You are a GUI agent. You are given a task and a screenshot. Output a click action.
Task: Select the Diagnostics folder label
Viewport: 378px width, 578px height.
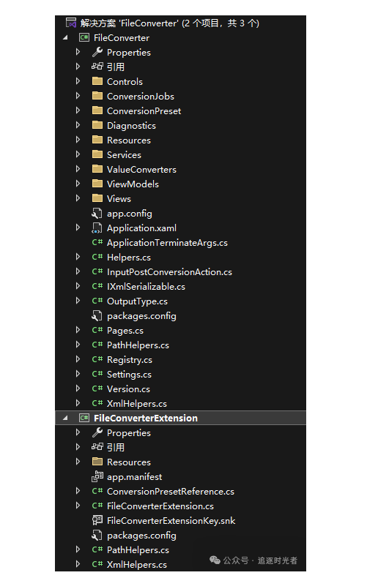coord(131,126)
